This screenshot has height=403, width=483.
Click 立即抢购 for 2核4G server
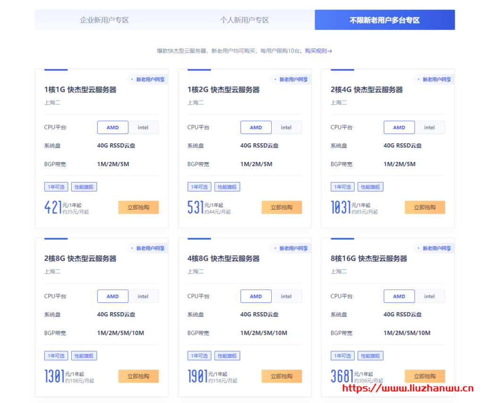(x=425, y=208)
